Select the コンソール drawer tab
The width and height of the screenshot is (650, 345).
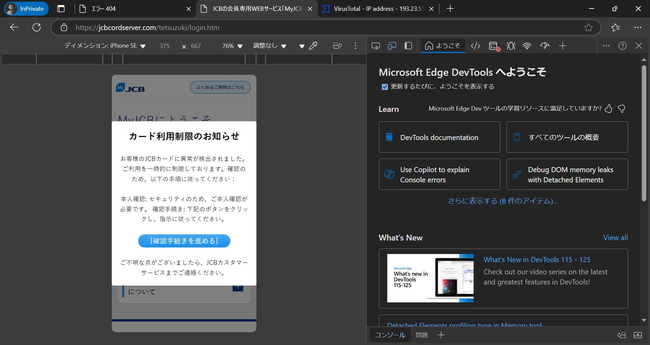pos(390,335)
